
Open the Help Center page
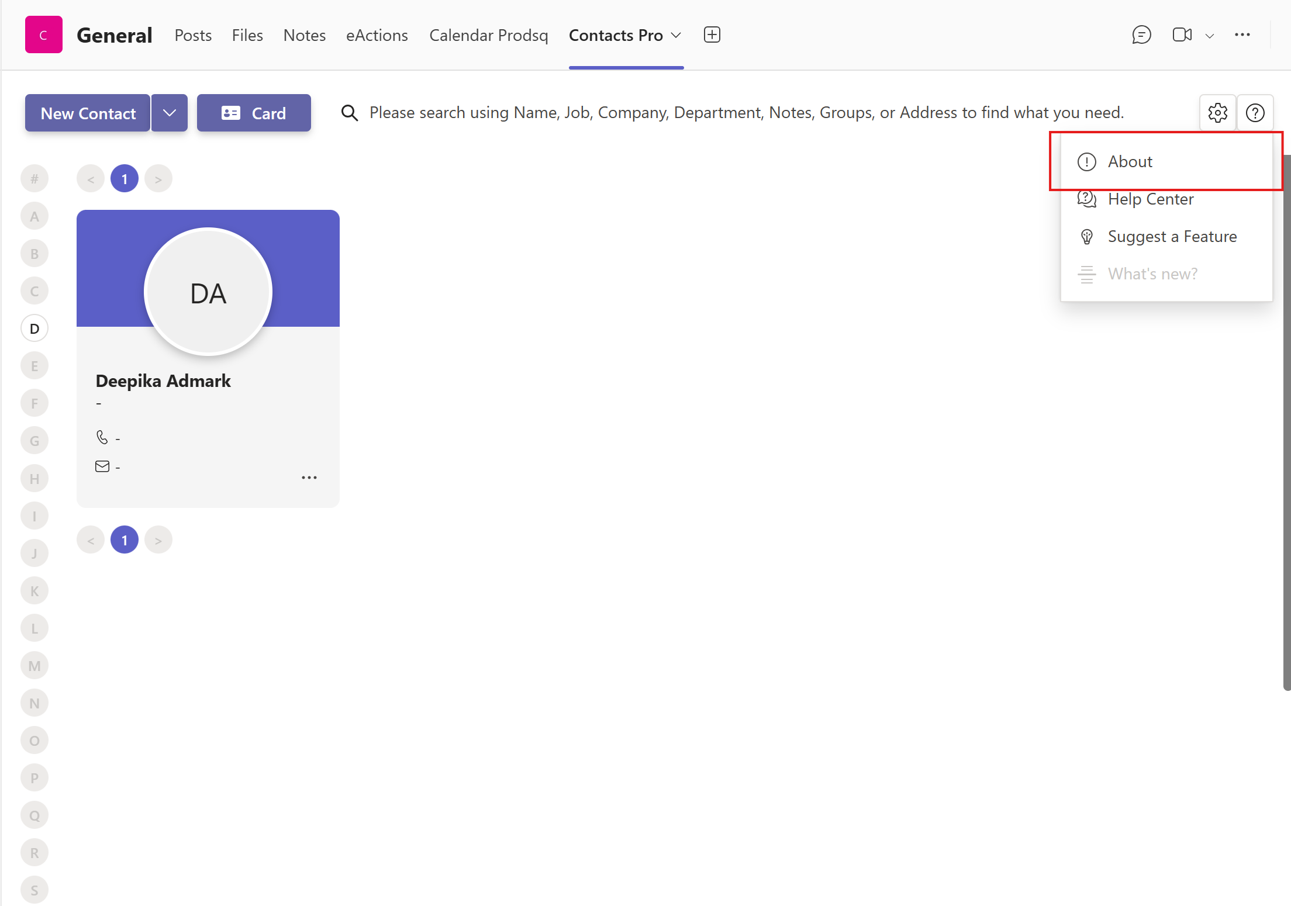[x=1150, y=199]
